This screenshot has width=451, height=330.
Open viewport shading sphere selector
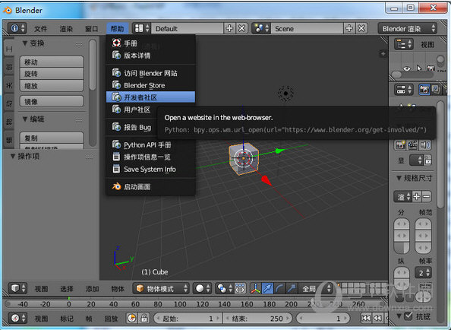click(x=202, y=288)
